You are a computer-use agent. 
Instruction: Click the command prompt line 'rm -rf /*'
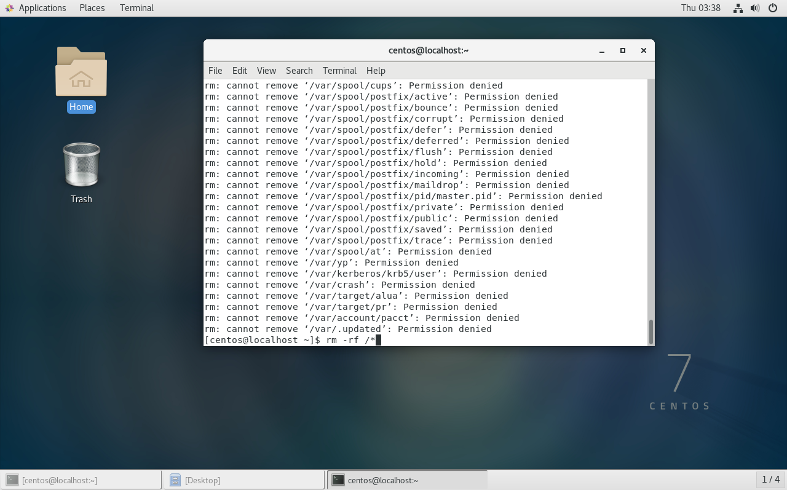pyautogui.click(x=293, y=340)
